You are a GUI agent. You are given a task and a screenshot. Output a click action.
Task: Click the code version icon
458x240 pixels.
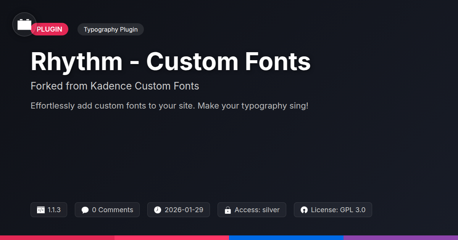point(41,210)
